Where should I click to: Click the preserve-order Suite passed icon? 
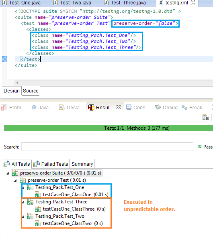[15, 173]
